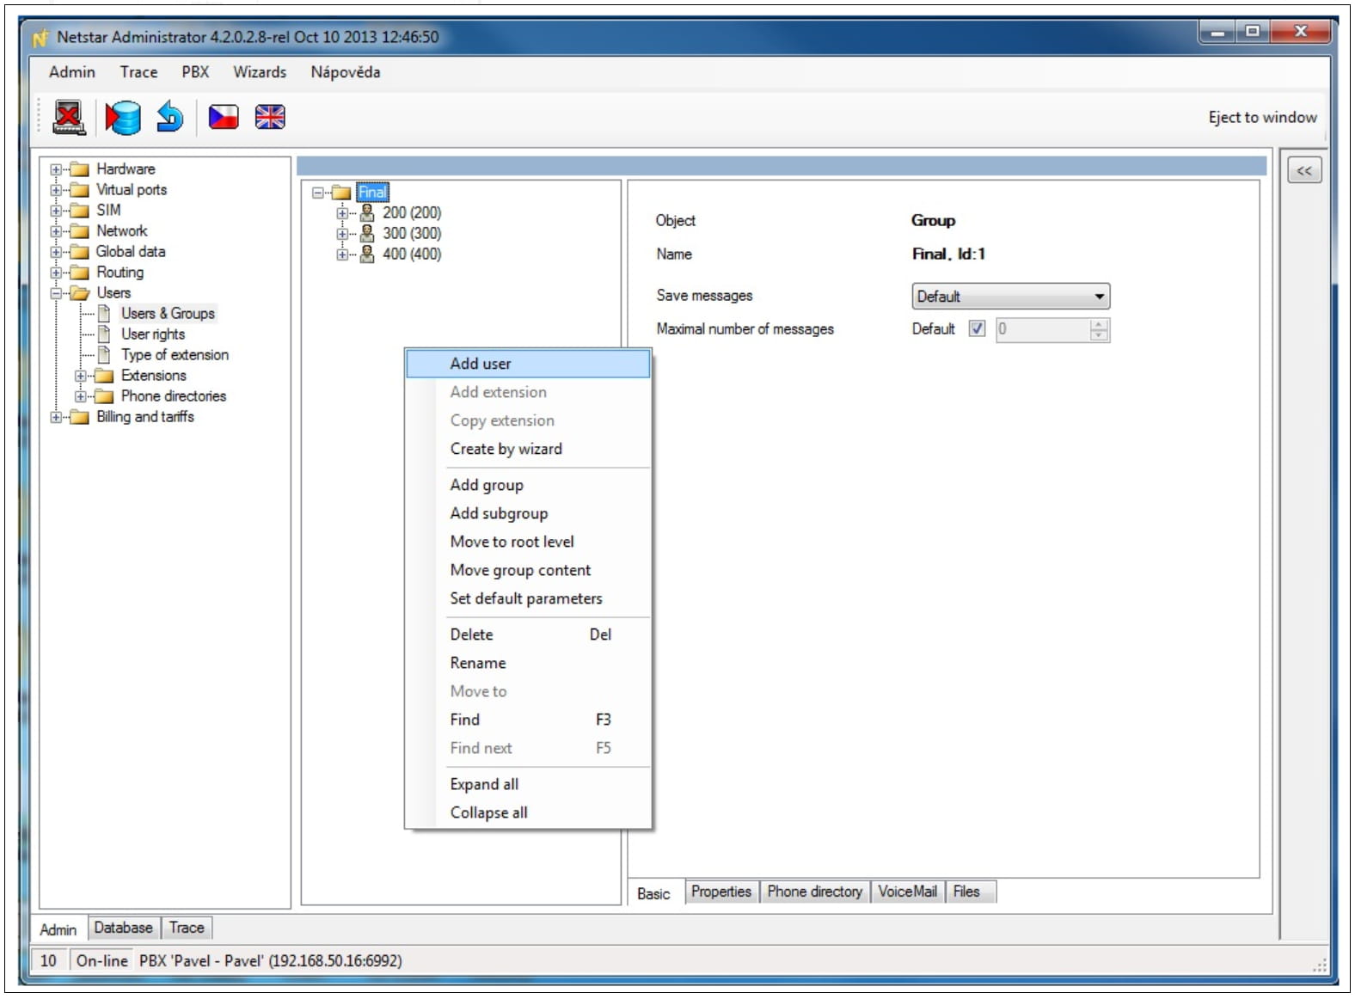Select Add subgroup in the context menu
1355x999 pixels.
[x=528, y=513]
